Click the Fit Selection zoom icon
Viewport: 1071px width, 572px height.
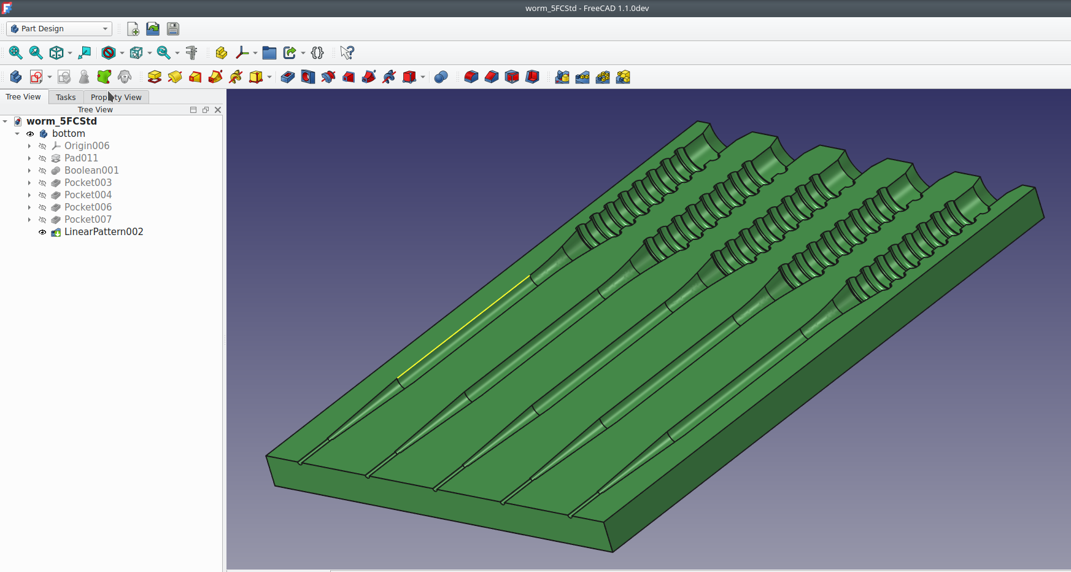click(36, 53)
